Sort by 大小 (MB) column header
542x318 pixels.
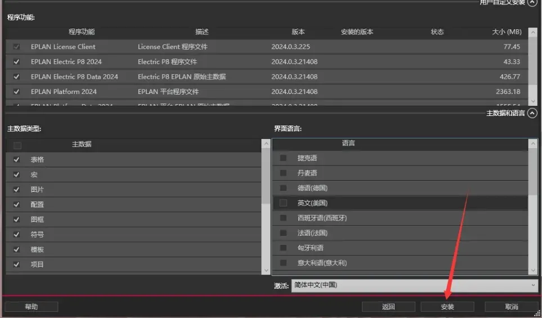pyautogui.click(x=507, y=32)
